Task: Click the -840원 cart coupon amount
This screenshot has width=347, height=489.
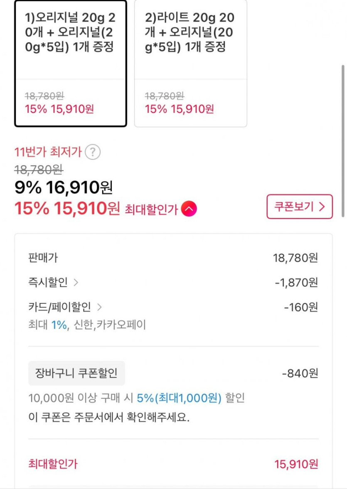Action: pos(300,373)
